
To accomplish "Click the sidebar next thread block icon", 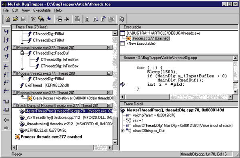I will [x=6, y=109].
